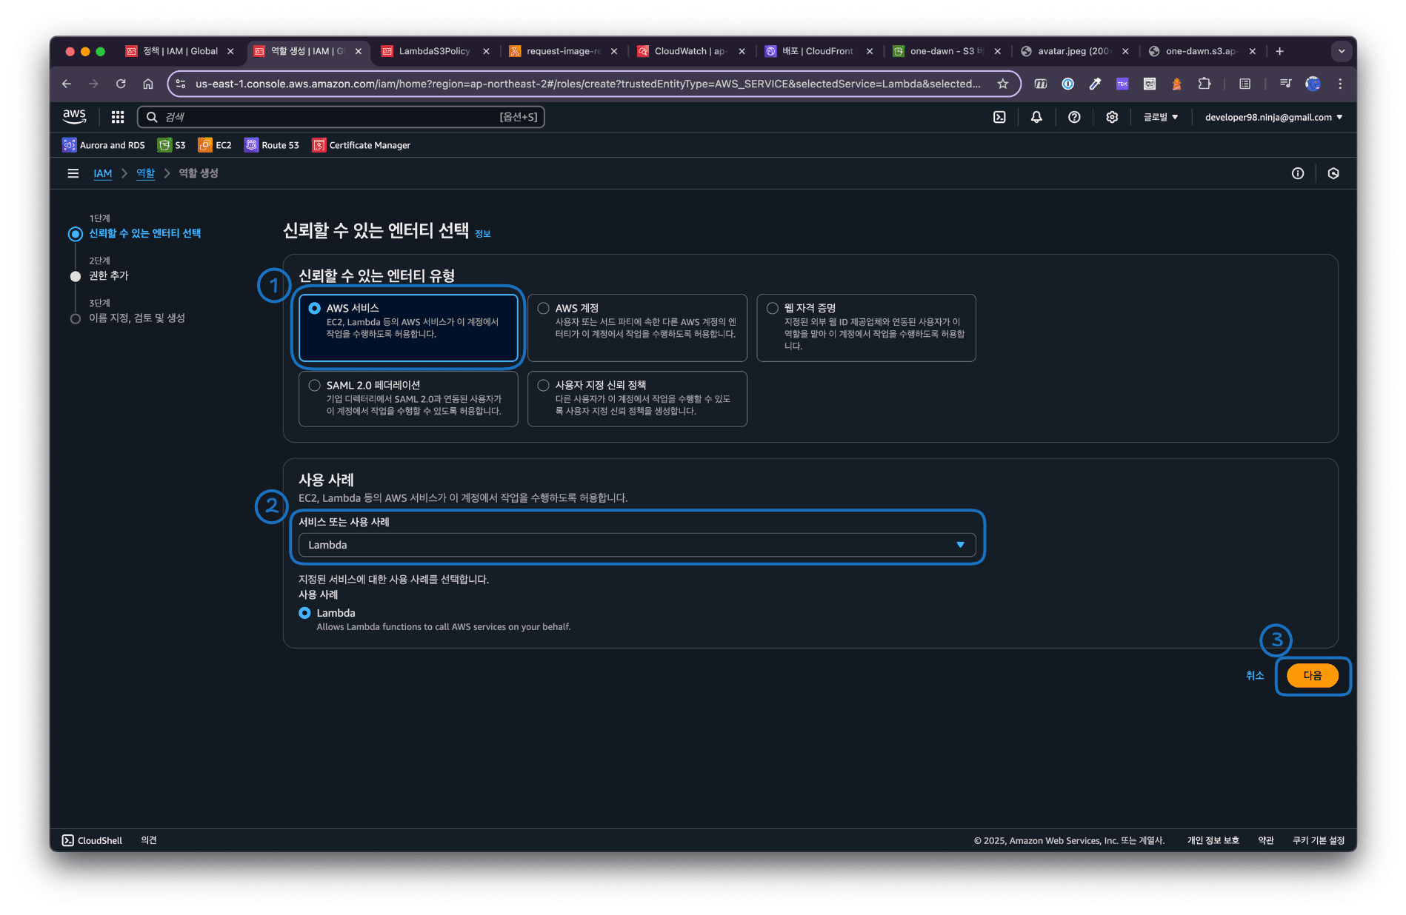The height and width of the screenshot is (915, 1406).
Task: Click the info circle icon in breadcrumb bar
Action: [x=1298, y=173]
